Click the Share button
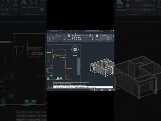161x121 pixels. [x=61, y=31]
